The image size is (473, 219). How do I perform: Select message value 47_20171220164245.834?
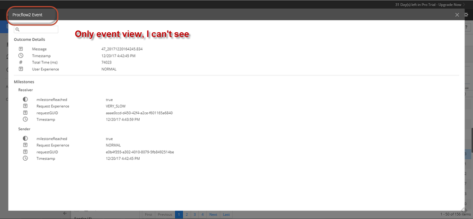(x=122, y=49)
